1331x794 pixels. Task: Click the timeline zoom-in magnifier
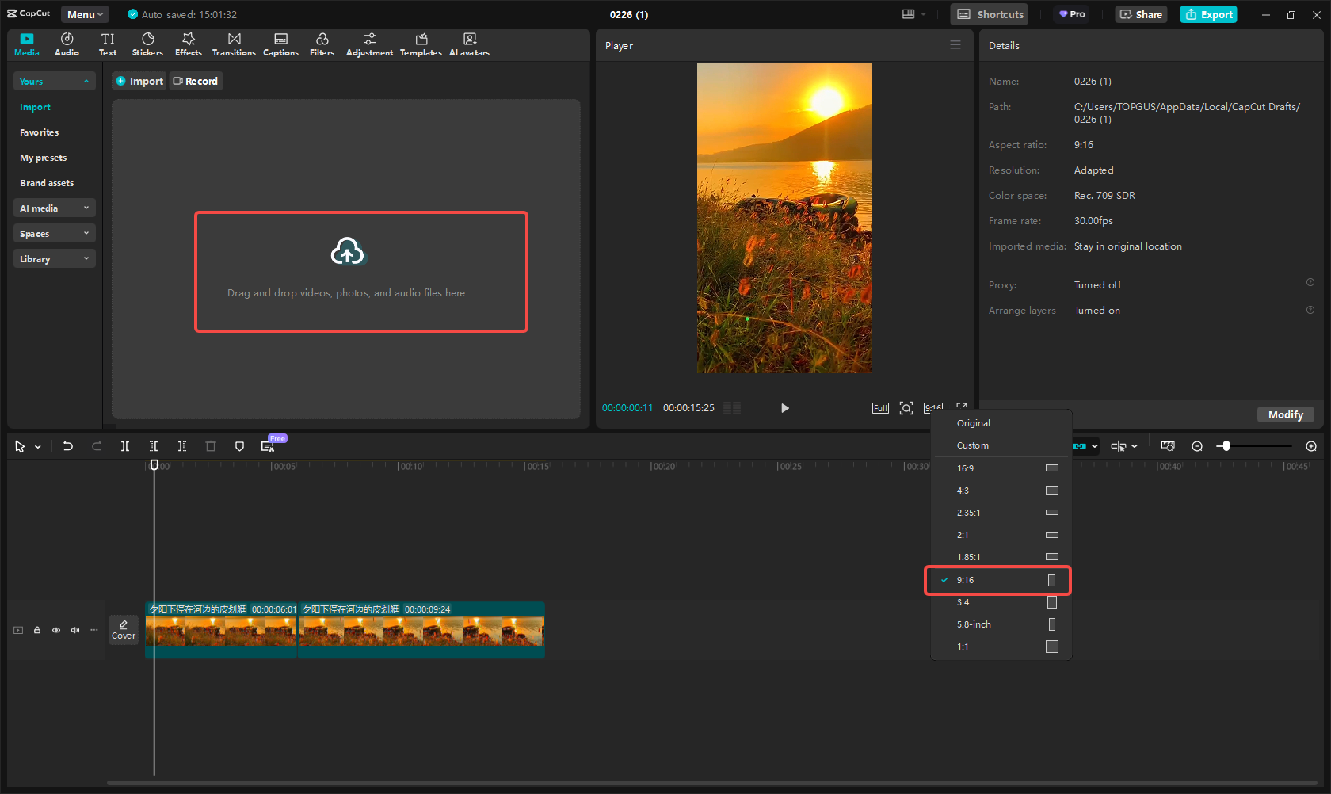point(1311,446)
